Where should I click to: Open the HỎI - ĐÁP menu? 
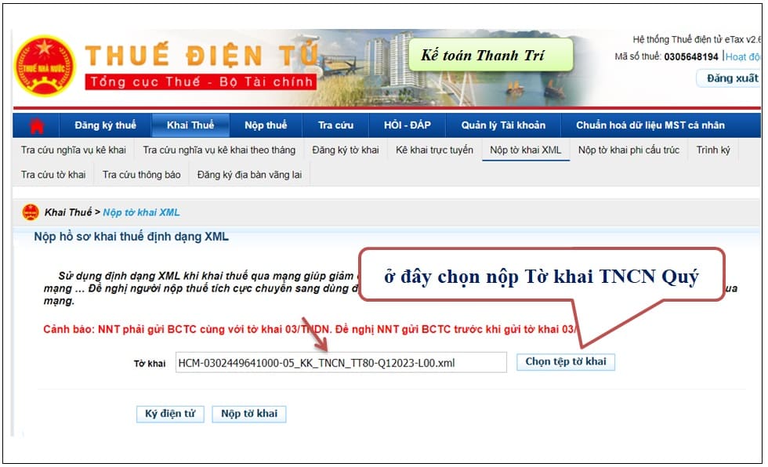point(408,125)
